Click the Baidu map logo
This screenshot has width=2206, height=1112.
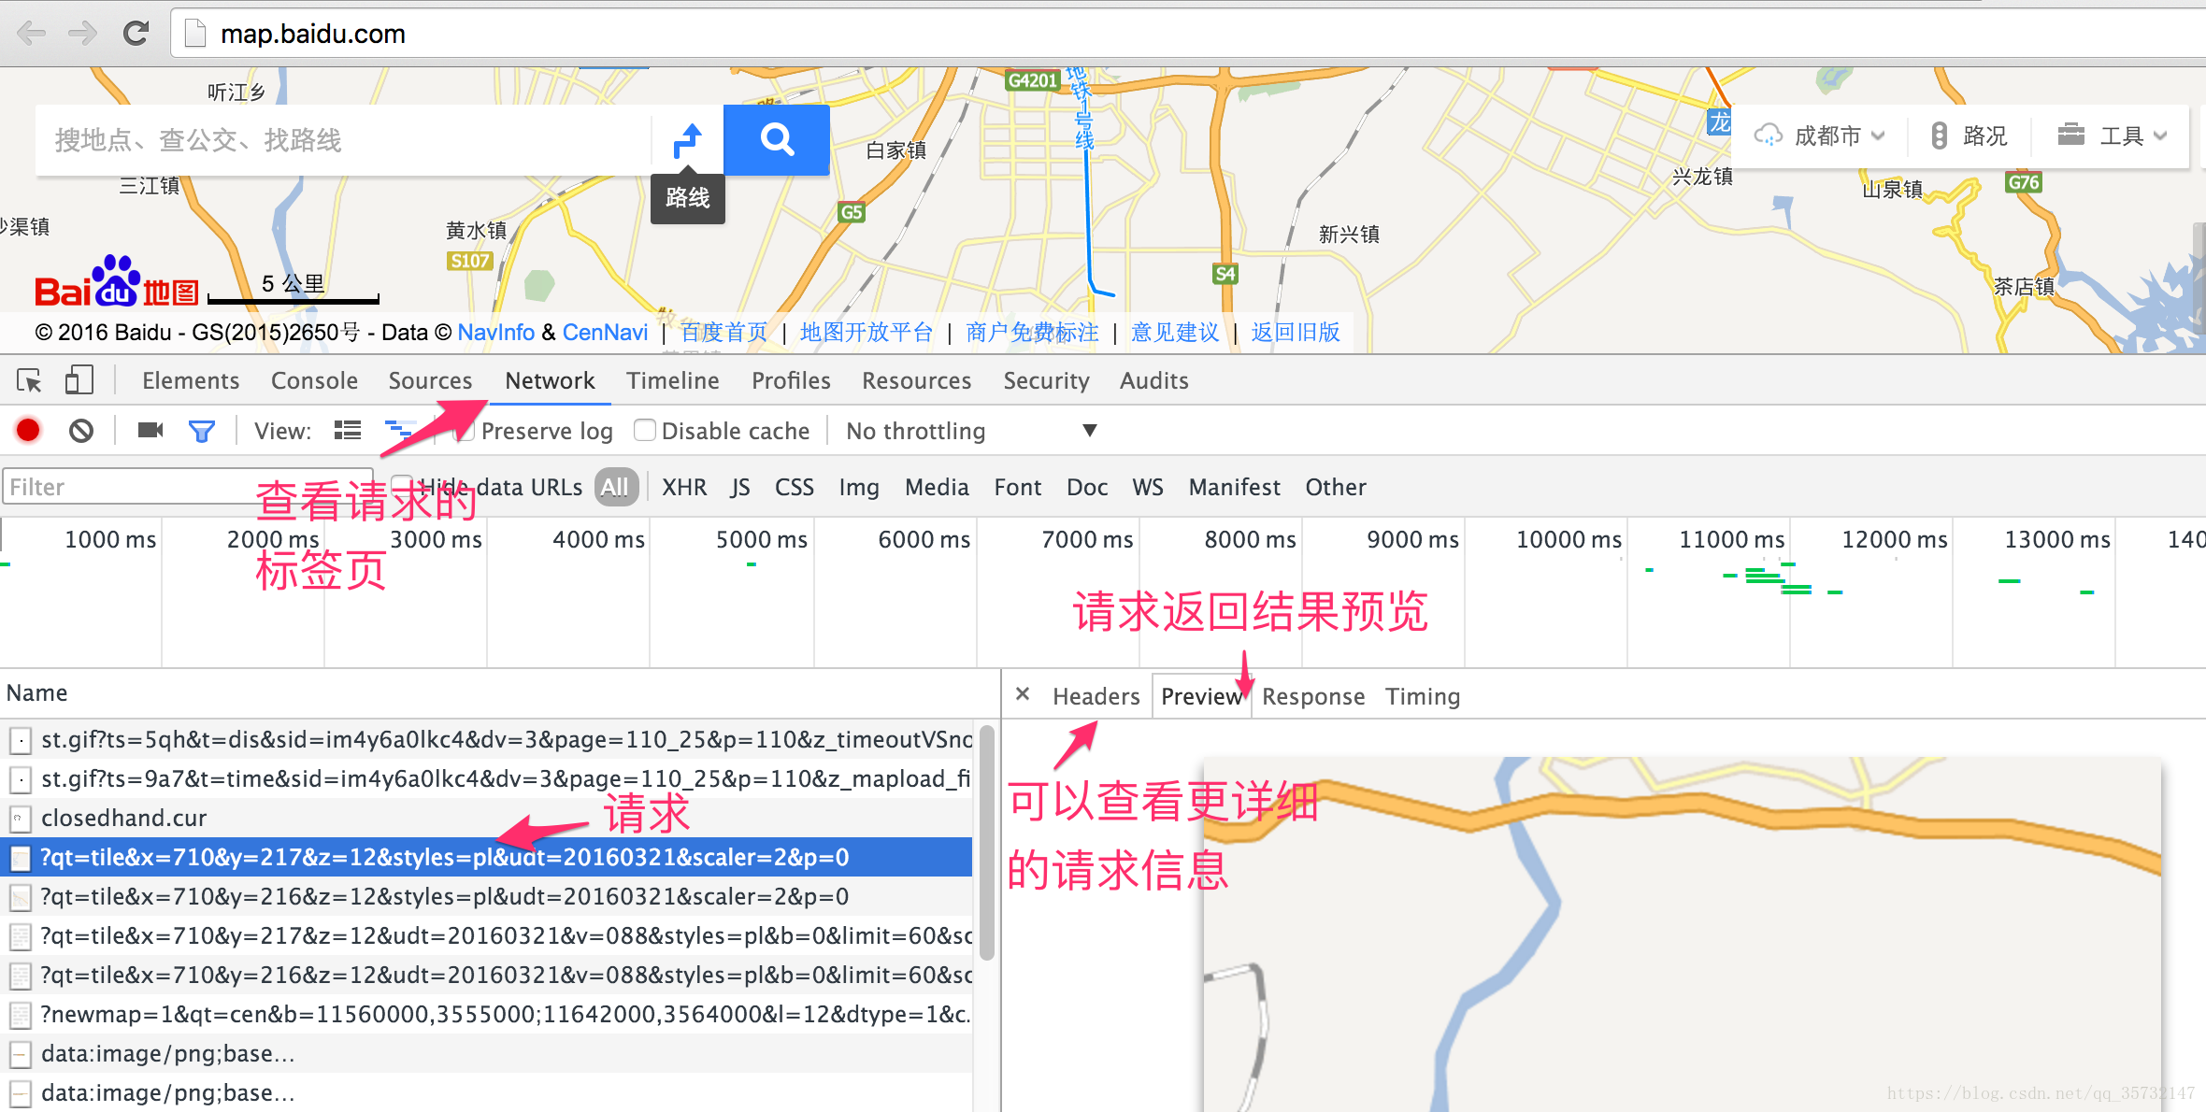(x=116, y=282)
